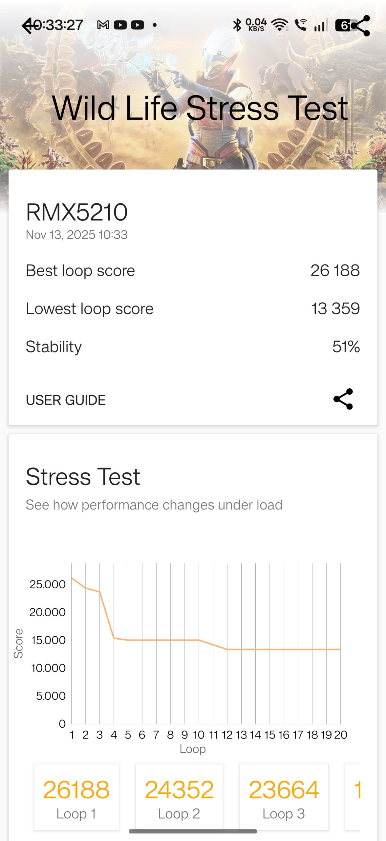Tap the mobile signal strength icon
The width and height of the screenshot is (386, 841).
321,26
